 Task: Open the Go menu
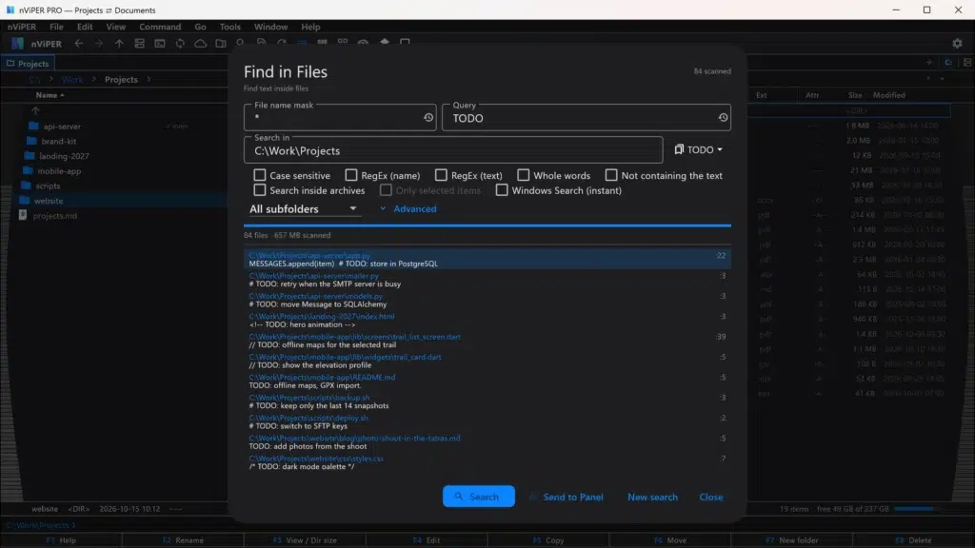(200, 27)
